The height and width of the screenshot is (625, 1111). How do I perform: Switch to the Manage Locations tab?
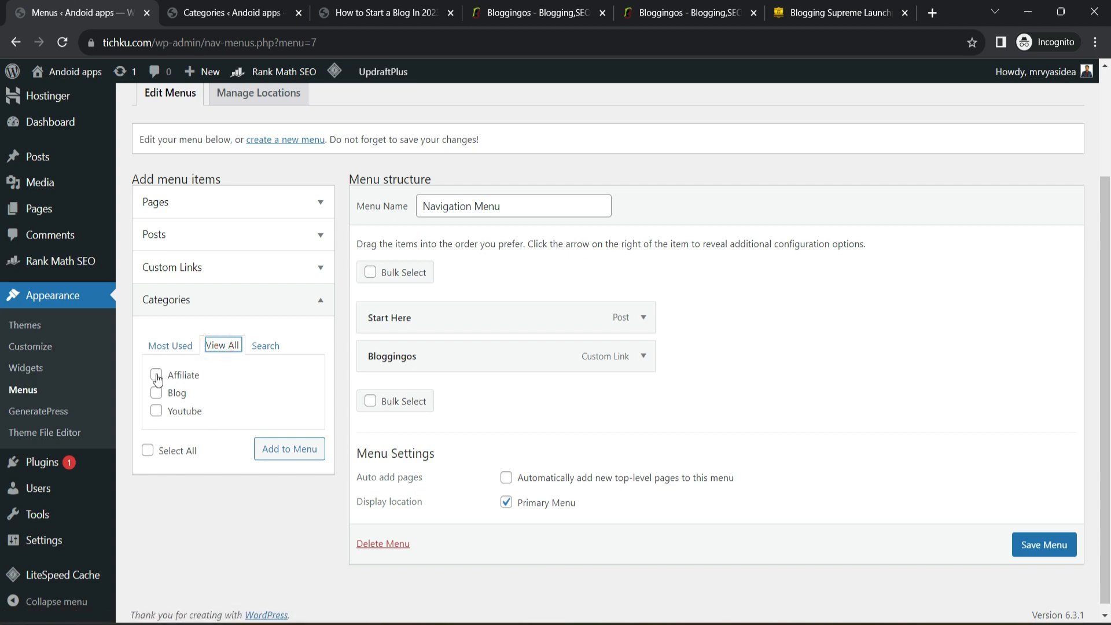pos(259,93)
